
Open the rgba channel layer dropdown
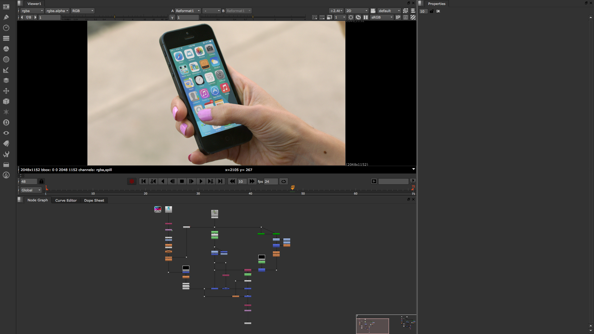click(32, 11)
